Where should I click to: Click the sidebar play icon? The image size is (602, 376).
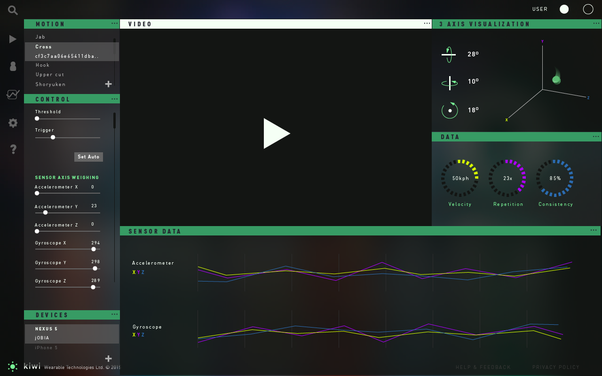tap(13, 39)
